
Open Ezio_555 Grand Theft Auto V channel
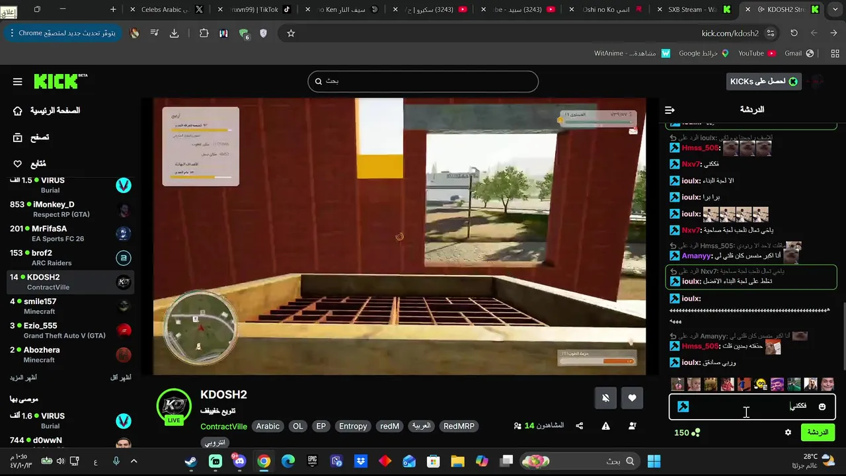(69, 331)
